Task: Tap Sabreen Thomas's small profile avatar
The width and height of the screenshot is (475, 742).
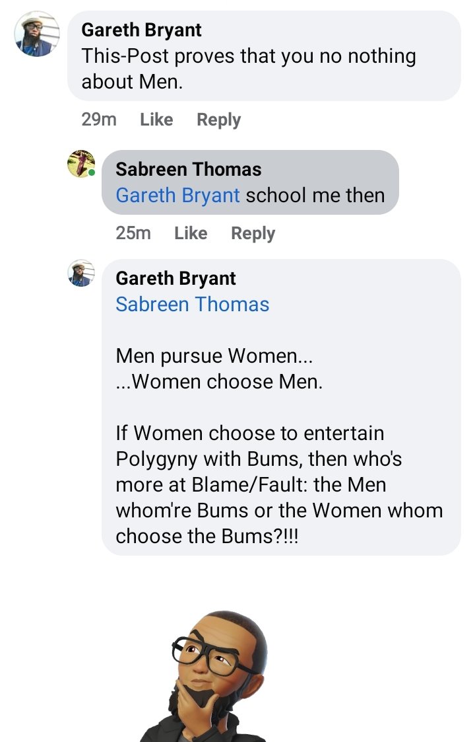Action: point(81,163)
